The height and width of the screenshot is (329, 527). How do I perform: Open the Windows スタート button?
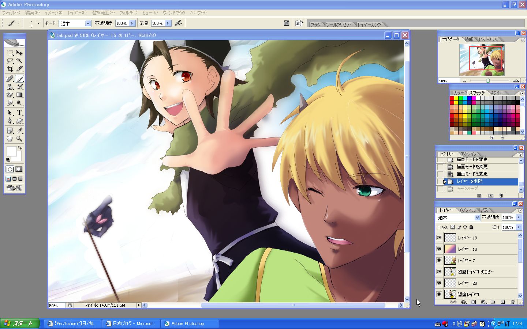point(20,324)
